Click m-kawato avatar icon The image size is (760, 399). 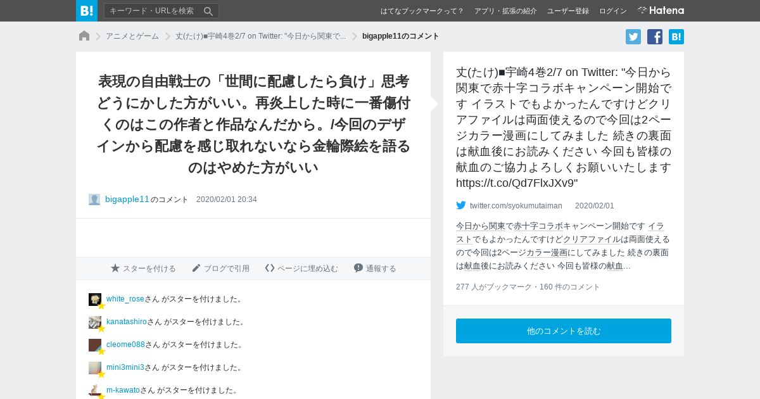[95, 391]
